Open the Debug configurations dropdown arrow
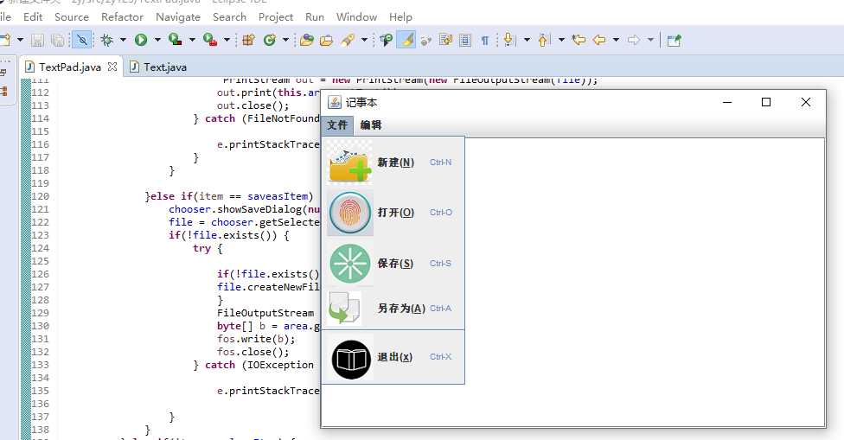Image resolution: width=844 pixels, height=440 pixels. click(123, 40)
